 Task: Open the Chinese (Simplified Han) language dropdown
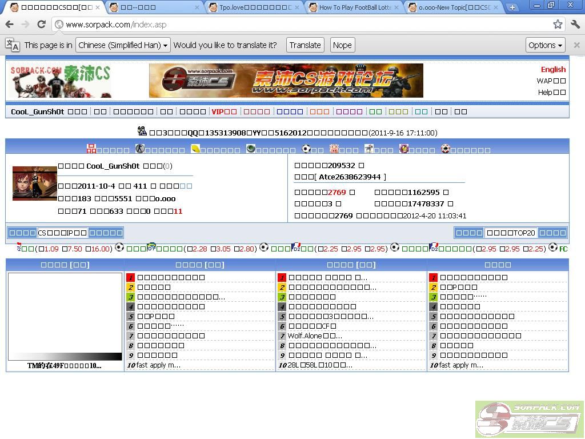coord(123,45)
